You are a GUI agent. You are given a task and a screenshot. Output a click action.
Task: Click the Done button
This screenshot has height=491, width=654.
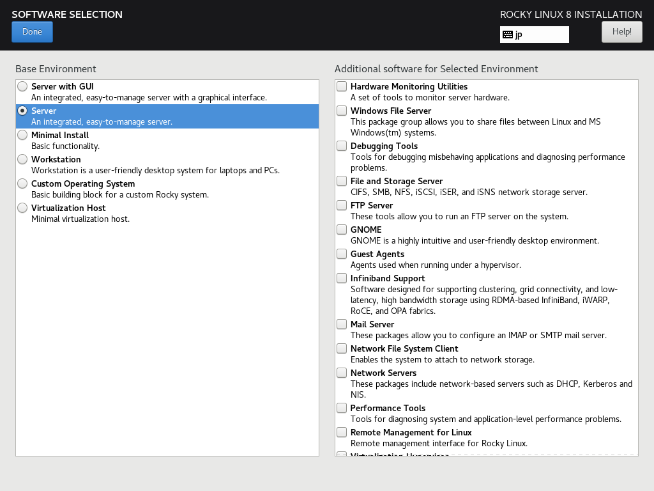32,31
